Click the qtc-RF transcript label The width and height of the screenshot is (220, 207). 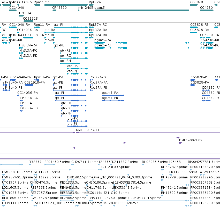(x=50, y=40)
